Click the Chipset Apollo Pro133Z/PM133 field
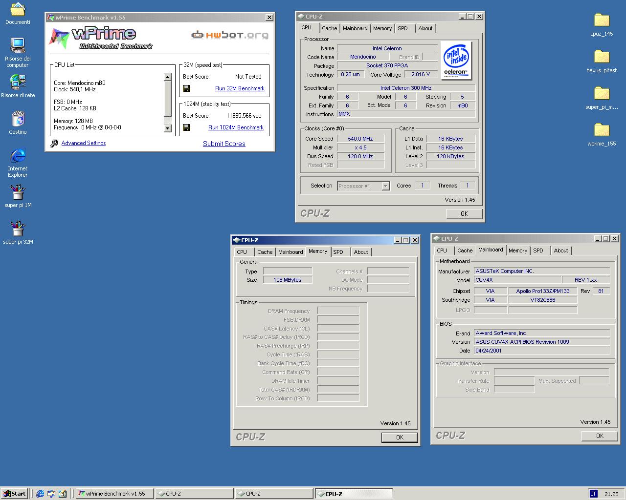This screenshot has height=500, width=626. tap(542, 291)
